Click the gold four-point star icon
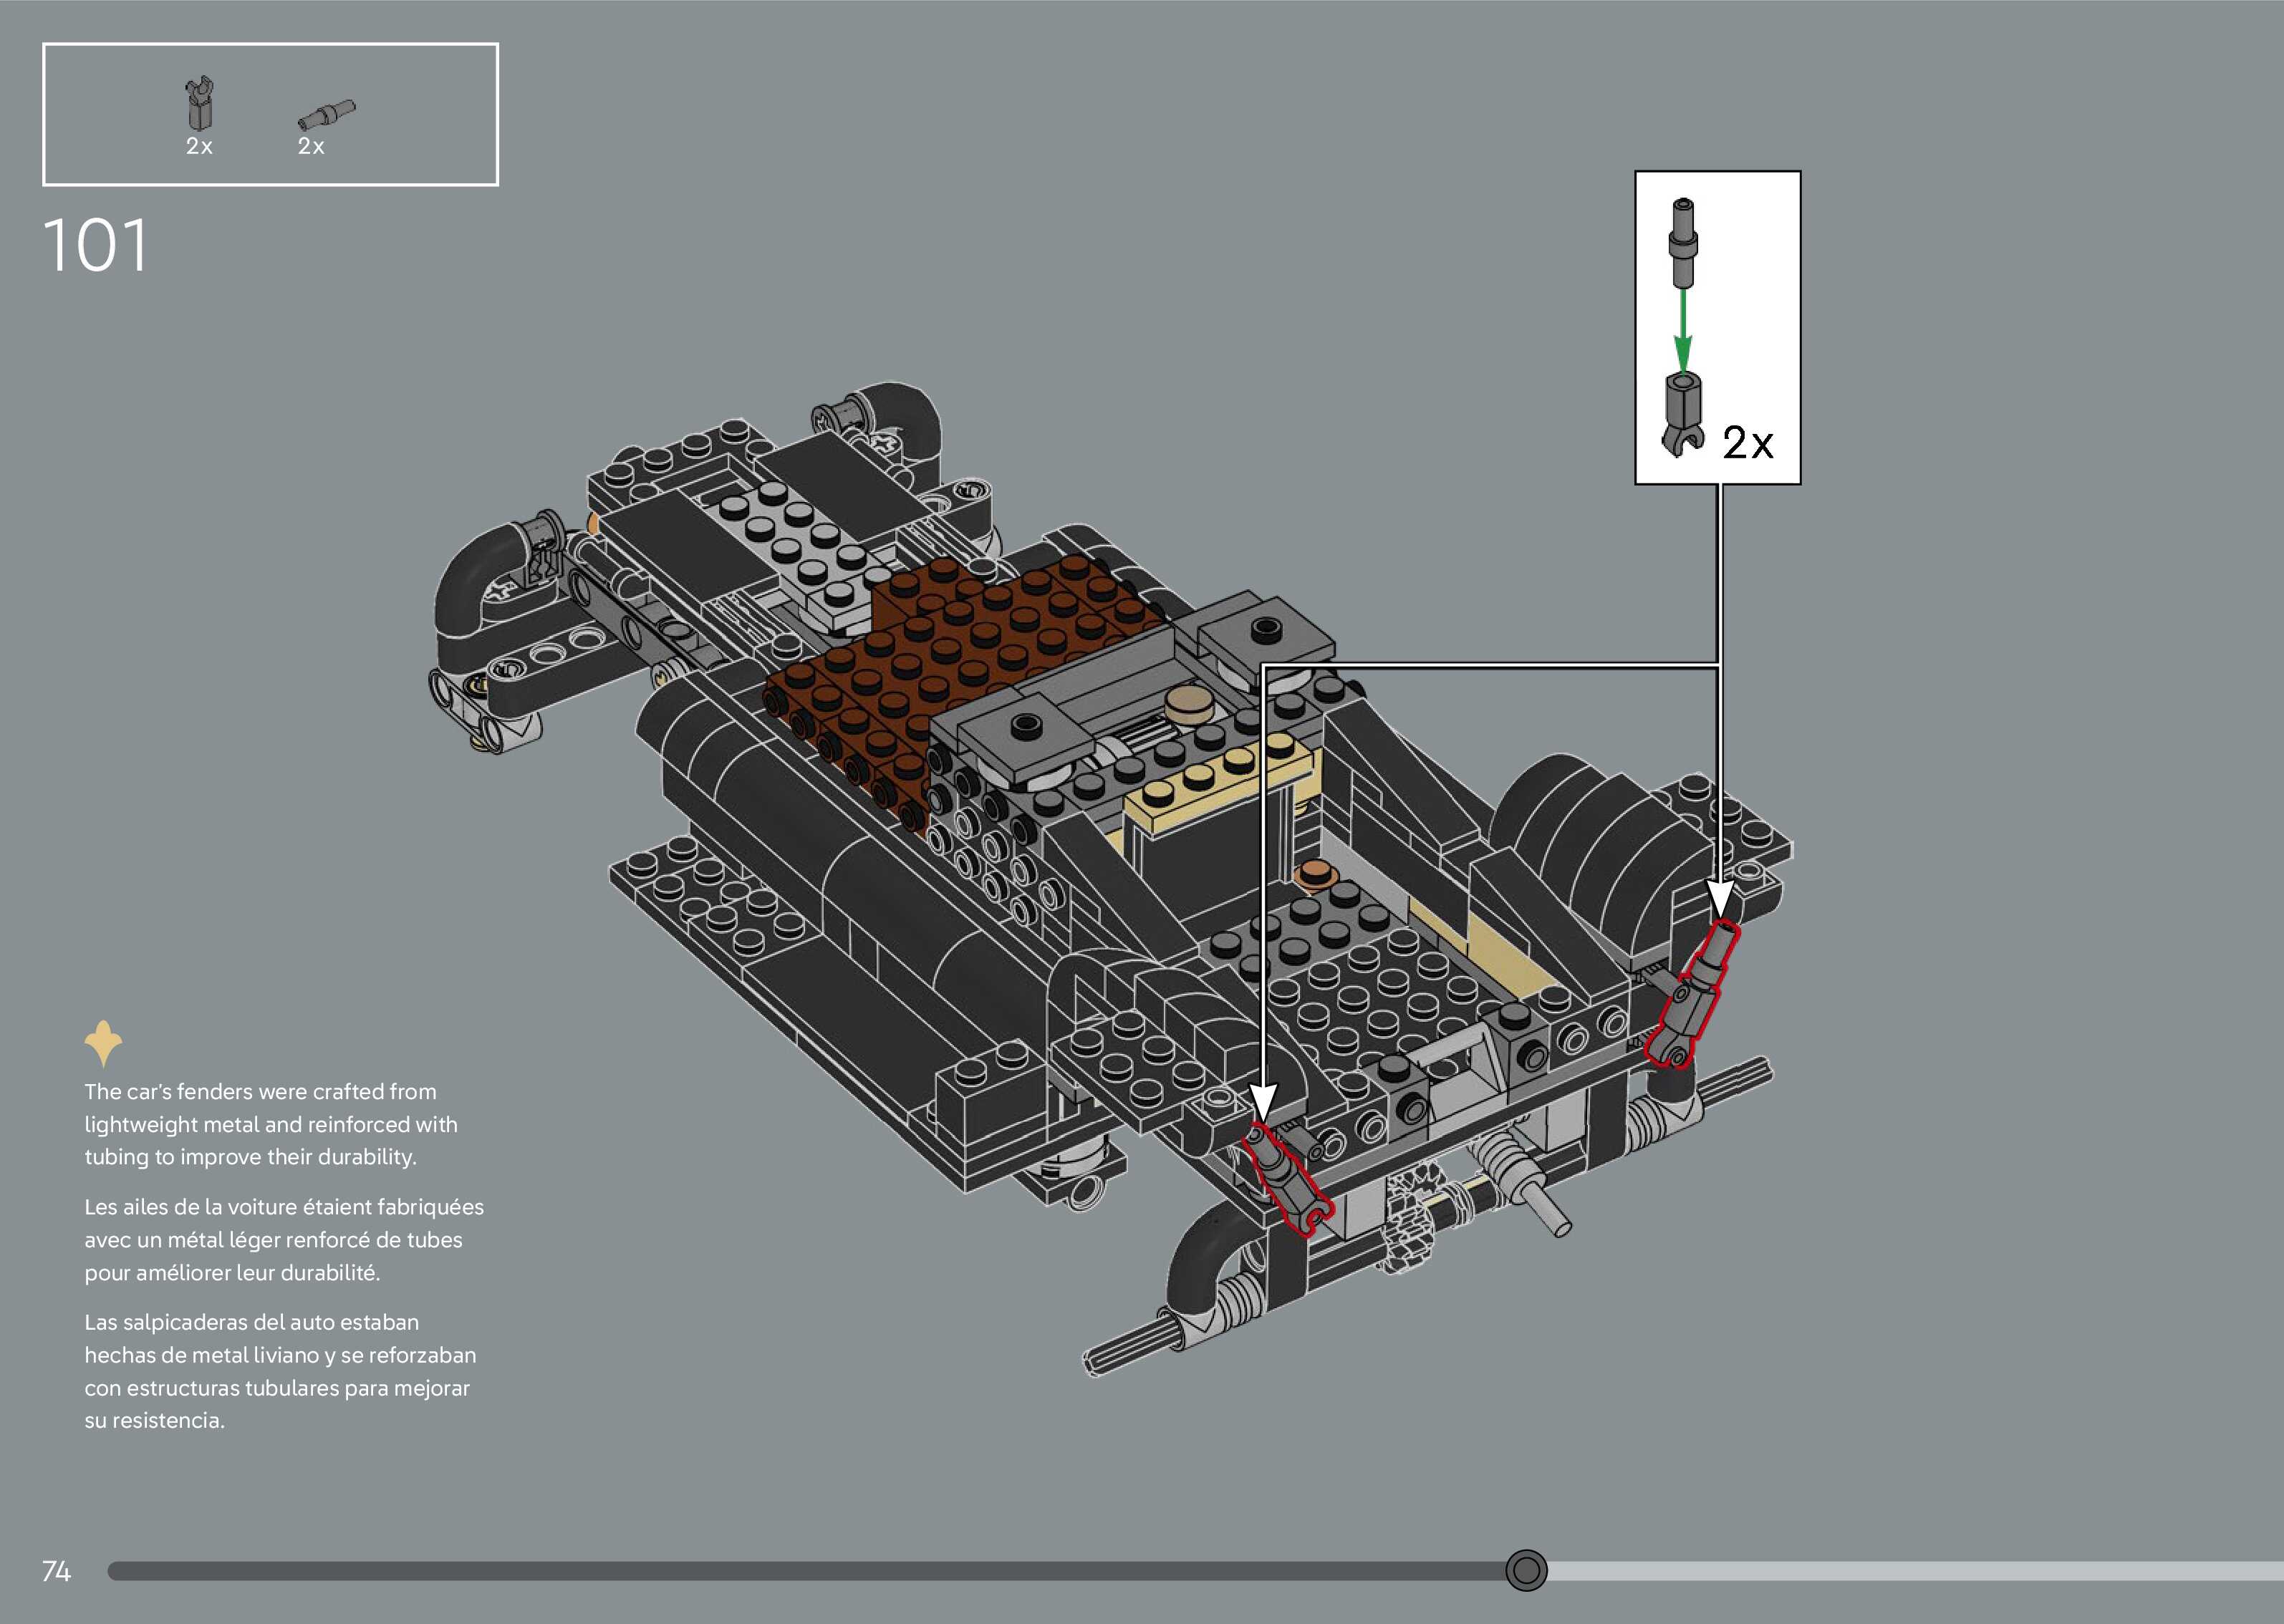The height and width of the screenshot is (1624, 2284). tap(103, 1043)
